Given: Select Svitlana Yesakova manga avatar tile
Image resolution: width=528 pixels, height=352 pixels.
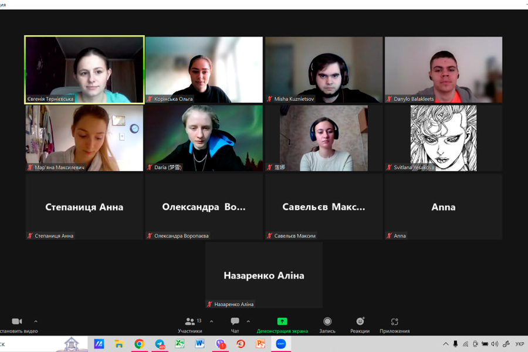Looking at the screenshot, I should tap(444, 138).
